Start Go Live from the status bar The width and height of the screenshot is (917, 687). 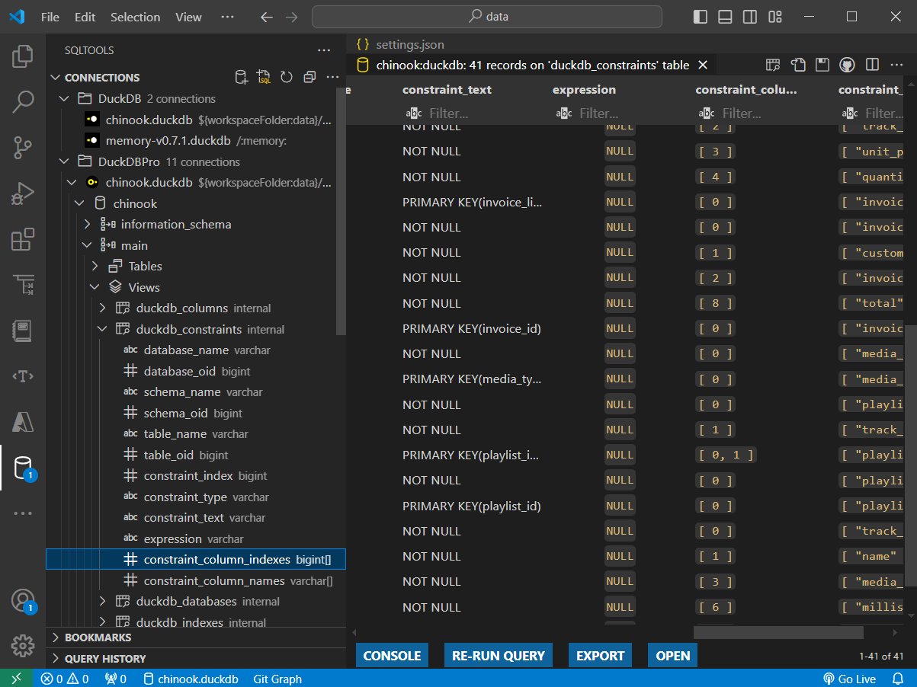tap(849, 679)
